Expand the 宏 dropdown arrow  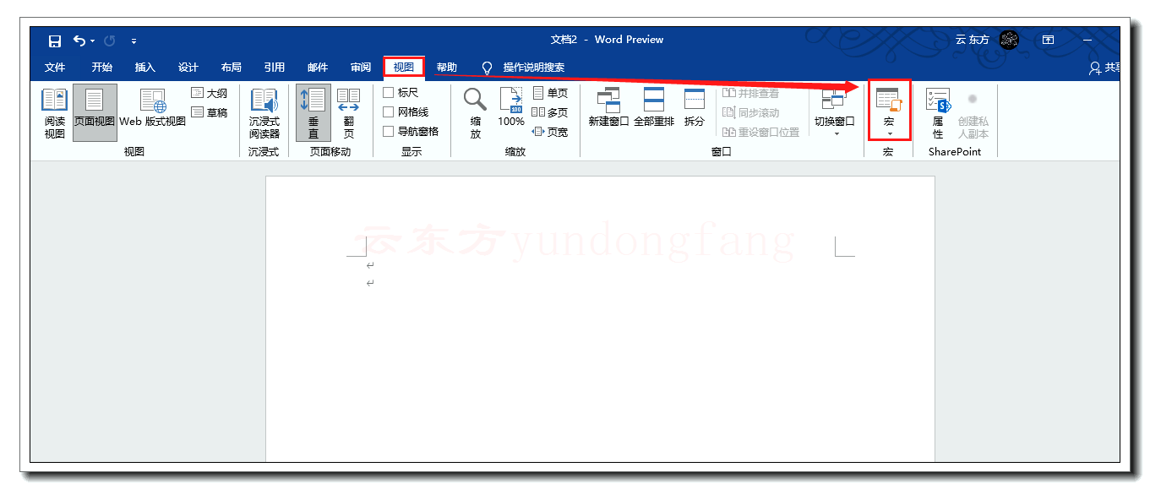point(890,133)
